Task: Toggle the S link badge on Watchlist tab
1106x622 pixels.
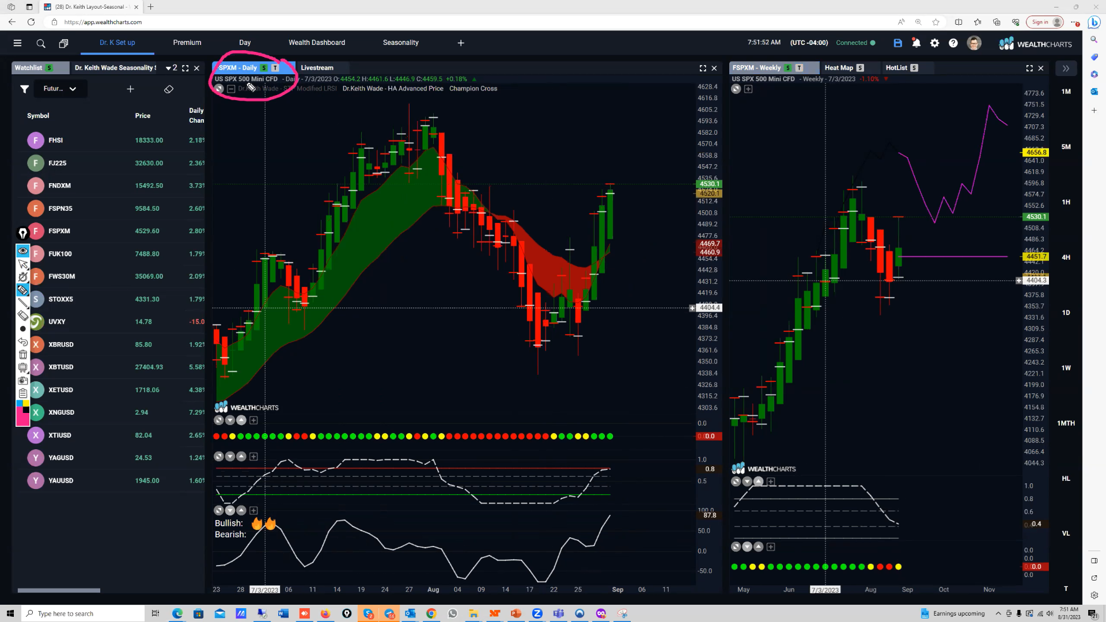Action: pos(50,68)
